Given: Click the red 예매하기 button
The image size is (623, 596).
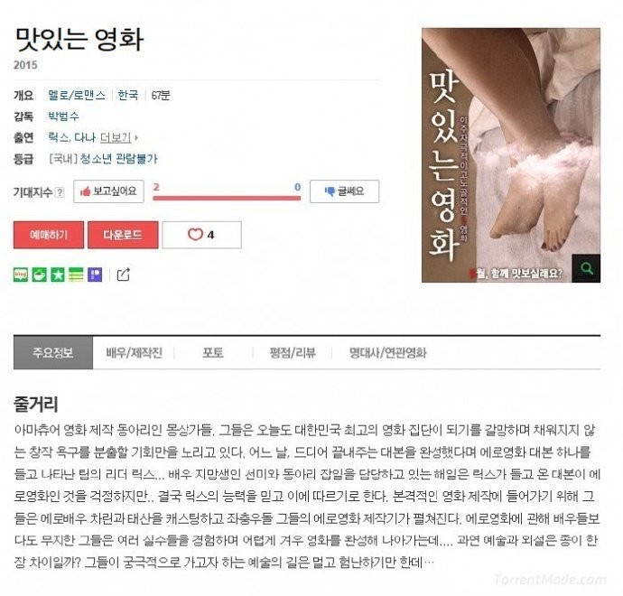Looking at the screenshot, I should pyautogui.click(x=49, y=235).
